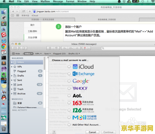Click the Compose new message icon
The image size is (155, 134).
click(24, 48)
